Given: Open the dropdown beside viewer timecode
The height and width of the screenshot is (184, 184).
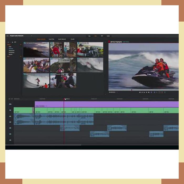Looking at the screenshot, I should point(117,92).
